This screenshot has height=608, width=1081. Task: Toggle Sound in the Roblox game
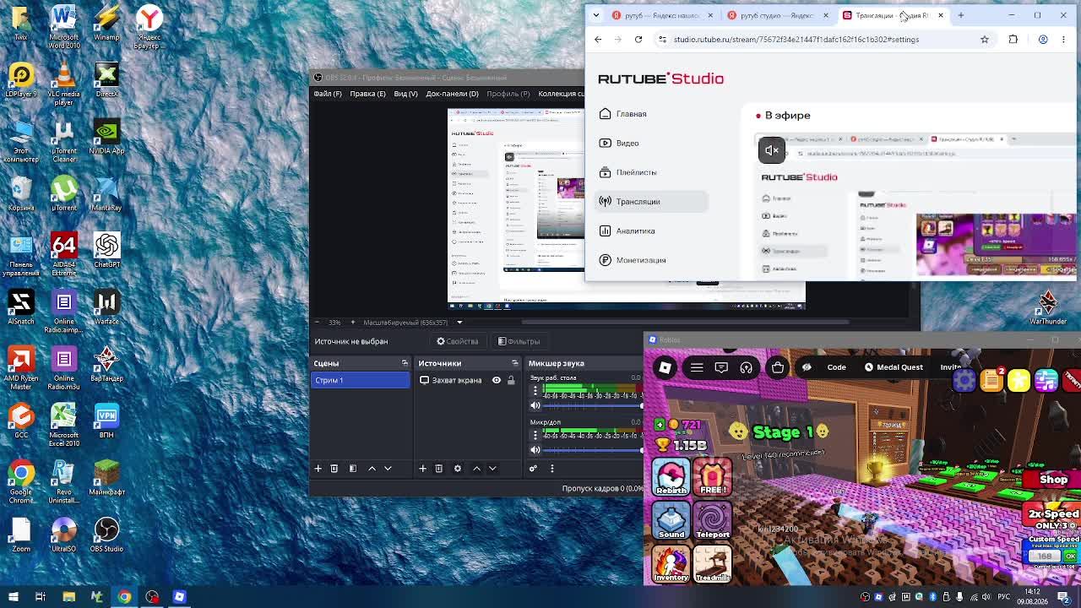click(671, 520)
